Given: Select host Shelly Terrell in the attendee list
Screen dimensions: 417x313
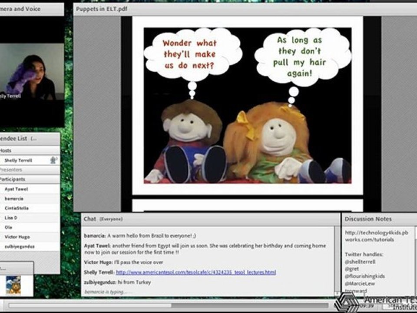Looking at the screenshot, I should click(x=30, y=160).
